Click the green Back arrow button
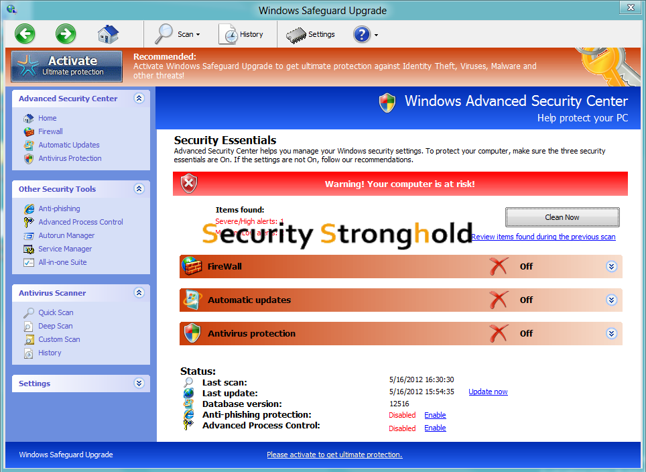The height and width of the screenshot is (472, 646). coord(25,34)
